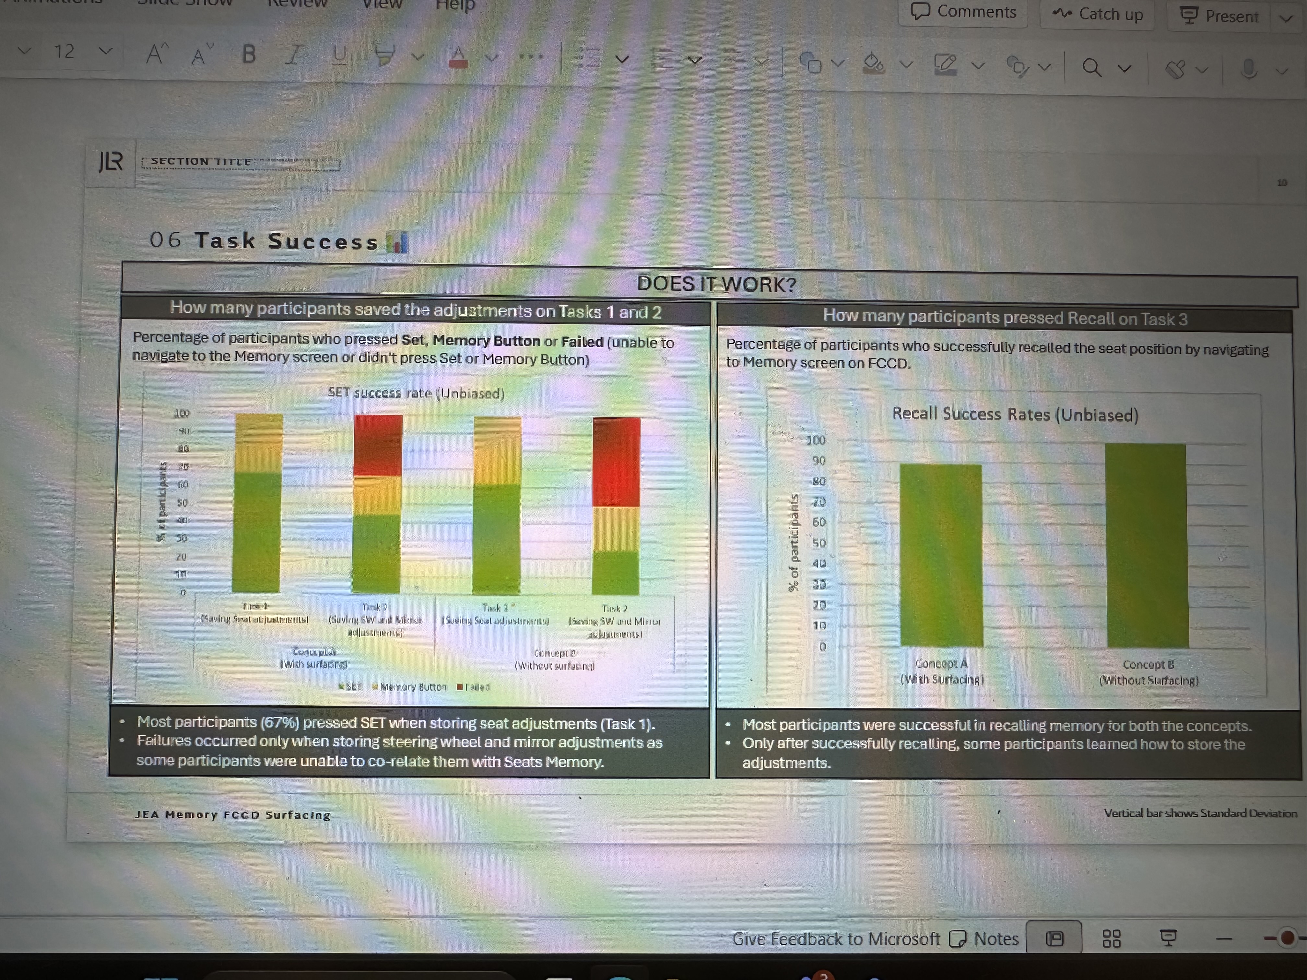The width and height of the screenshot is (1307, 980).
Task: Apply the shape outline pen tool
Action: click(x=945, y=64)
